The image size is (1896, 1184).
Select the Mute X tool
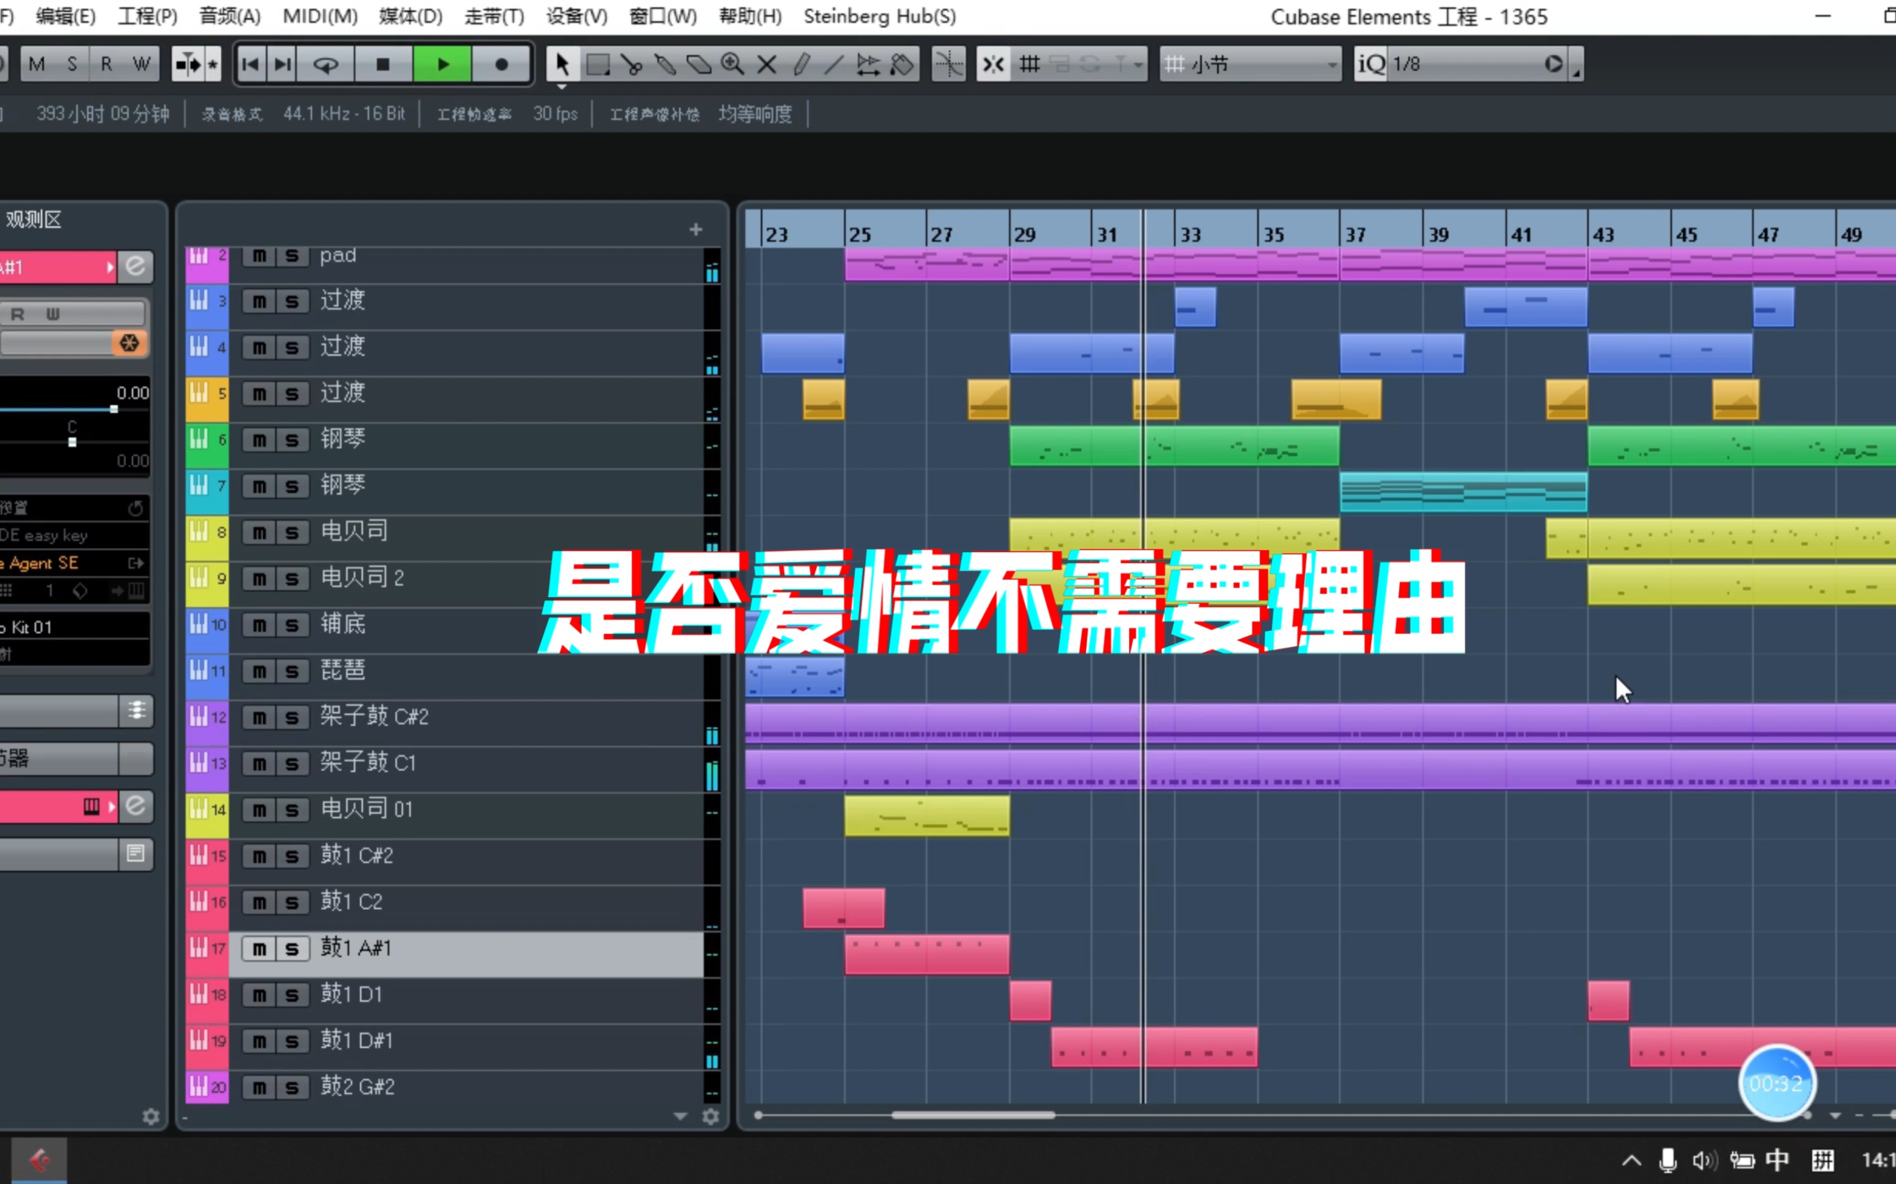(x=767, y=64)
